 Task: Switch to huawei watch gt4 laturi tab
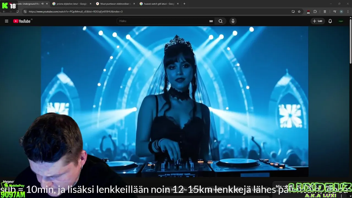159,4
